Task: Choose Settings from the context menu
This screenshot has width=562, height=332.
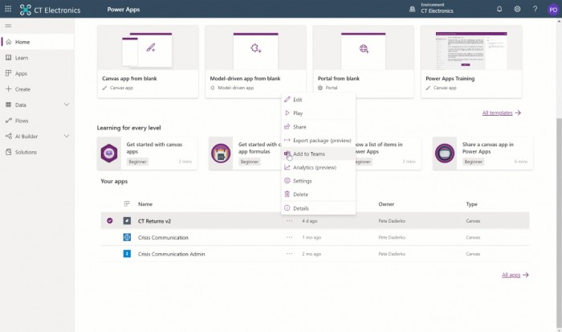Action: tap(318, 181)
